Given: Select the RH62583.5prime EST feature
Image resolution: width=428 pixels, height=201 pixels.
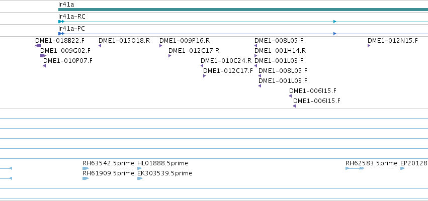Looking at the screenshot, I should pos(355,168).
